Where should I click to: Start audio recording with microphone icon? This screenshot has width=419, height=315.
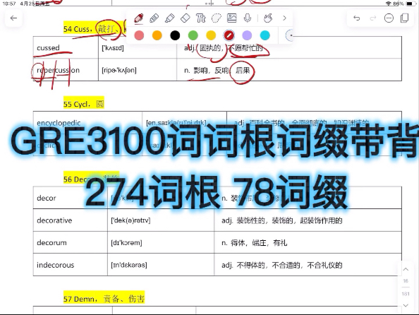click(248, 18)
